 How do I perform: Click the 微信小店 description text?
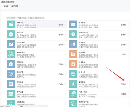88,76
